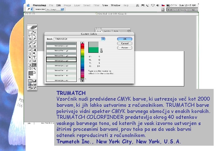This screenshot has width=219, height=151.
Task: Pick the Dodge tool
Action: pyautogui.click(x=34, y=53)
